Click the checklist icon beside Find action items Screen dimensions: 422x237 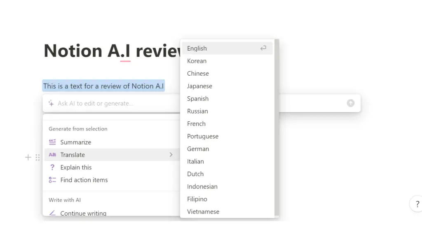[52, 180]
